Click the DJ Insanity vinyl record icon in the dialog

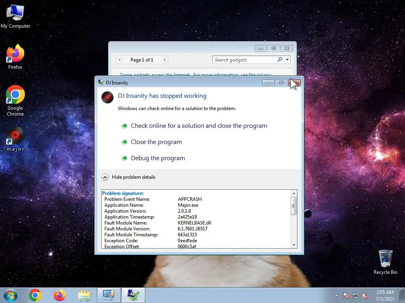pos(108,97)
